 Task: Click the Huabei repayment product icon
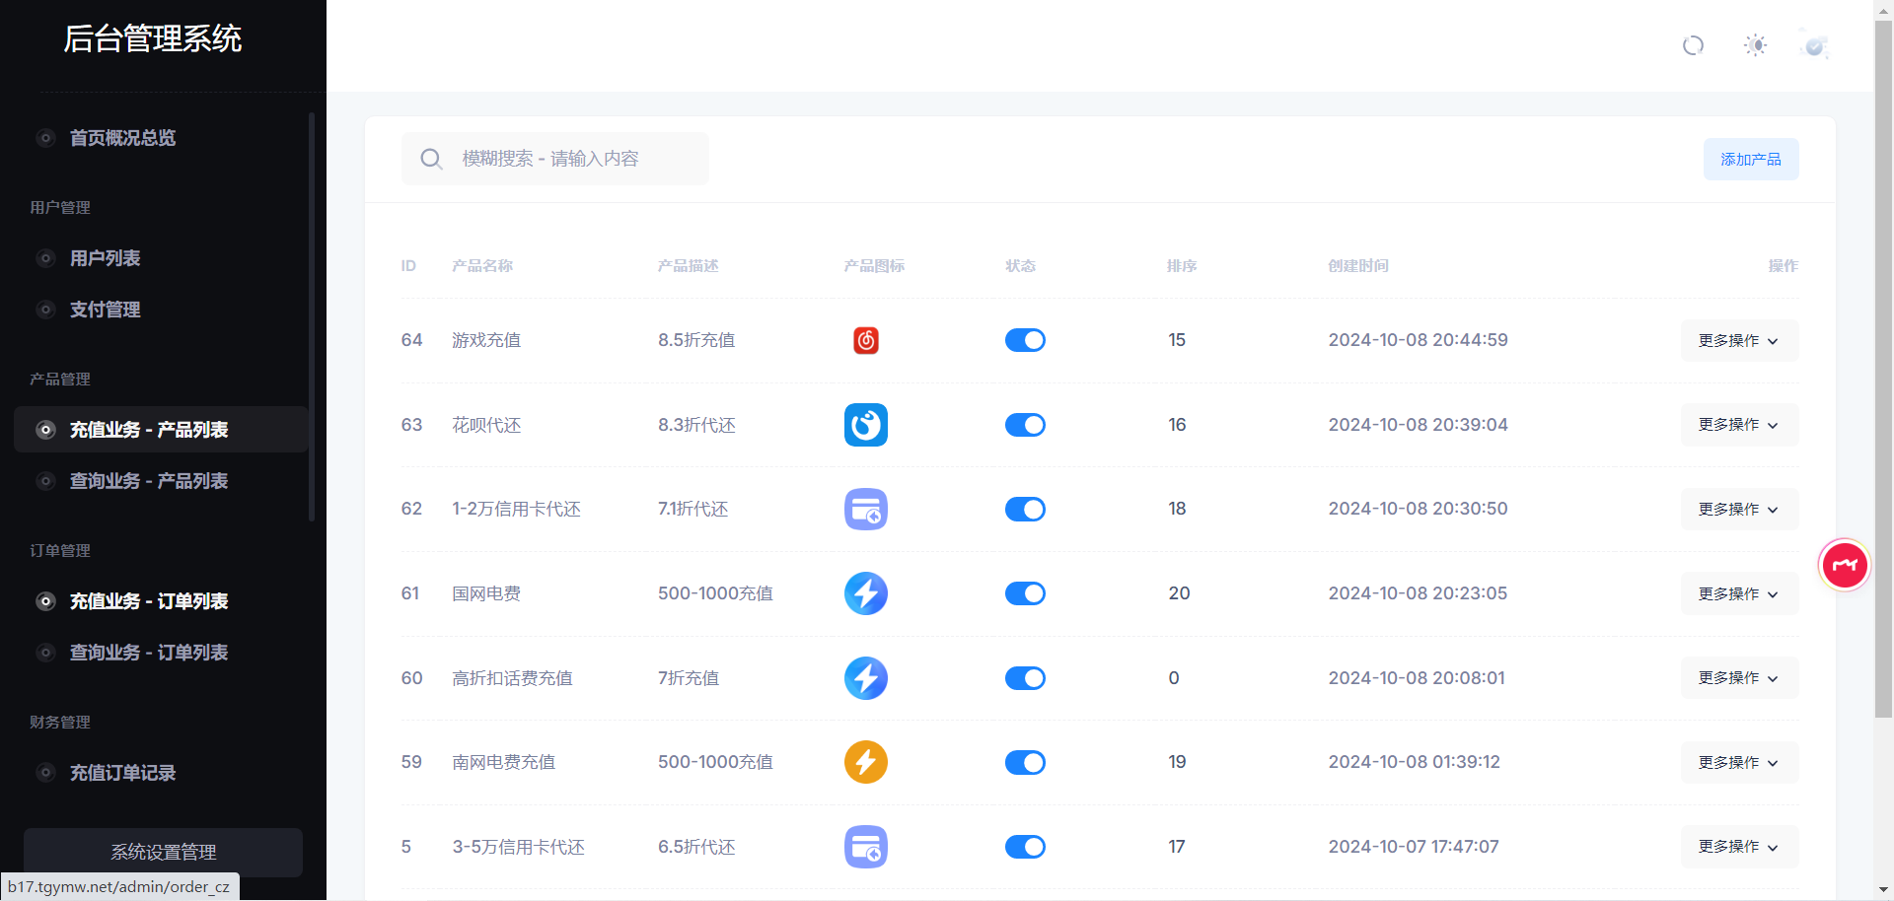pyautogui.click(x=865, y=425)
